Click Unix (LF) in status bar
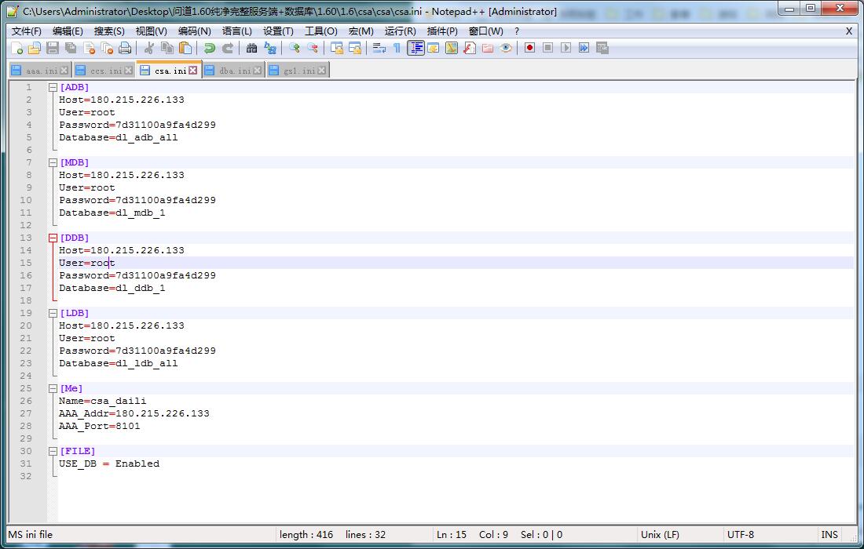The image size is (864, 549). pyautogui.click(x=660, y=535)
